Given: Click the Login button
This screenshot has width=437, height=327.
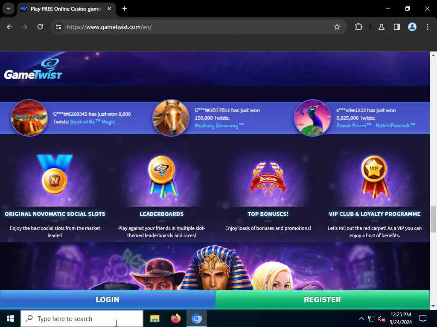Looking at the screenshot, I should pos(107,299).
